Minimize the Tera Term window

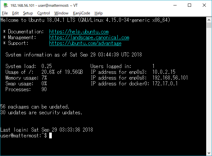click(175, 5)
